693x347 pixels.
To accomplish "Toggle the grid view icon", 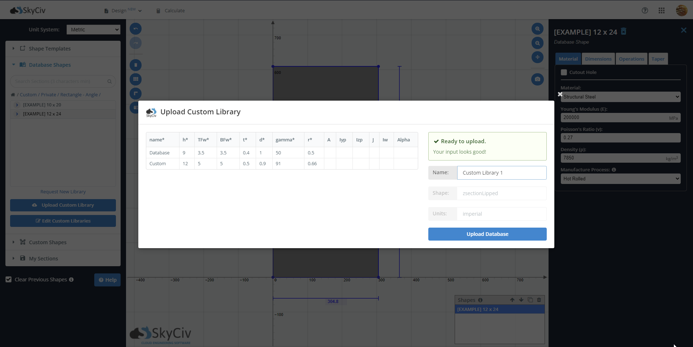I will pyautogui.click(x=136, y=79).
